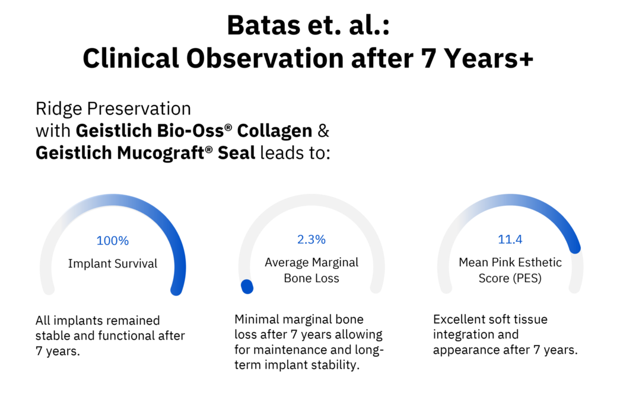The height and width of the screenshot is (415, 623).
Task: Click the "All implants remained stable" description
Action: pyautogui.click(x=110, y=336)
